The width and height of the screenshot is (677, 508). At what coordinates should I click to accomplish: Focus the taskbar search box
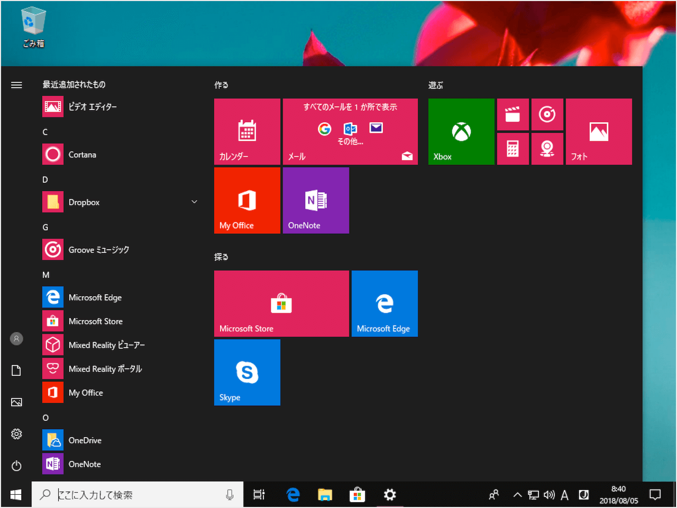point(138,495)
